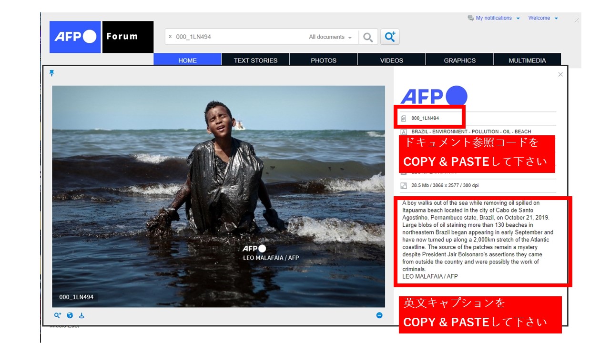Screen dimensions: 610x343
Task: Open the GRAPHICS tab
Action: (x=460, y=61)
